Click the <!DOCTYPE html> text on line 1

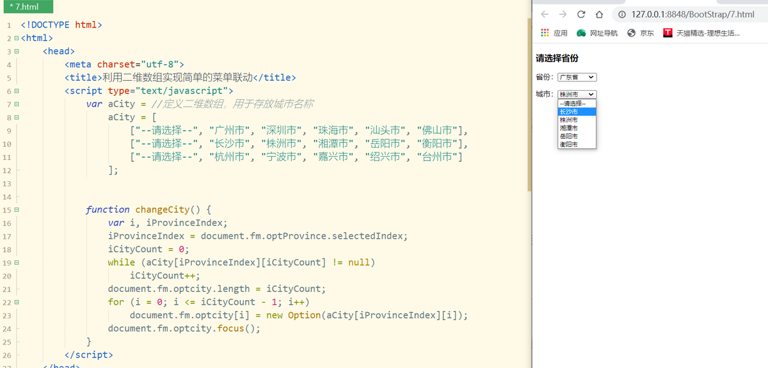(61, 25)
